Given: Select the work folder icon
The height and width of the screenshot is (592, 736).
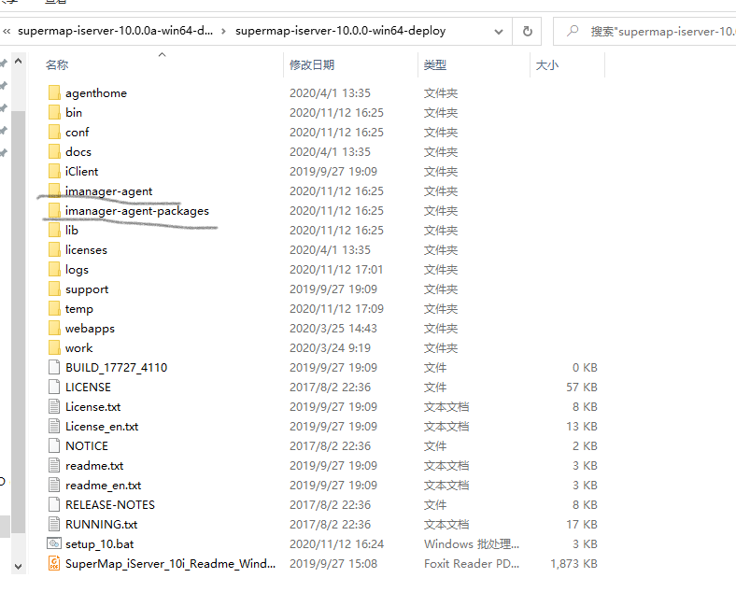Looking at the screenshot, I should coord(54,348).
